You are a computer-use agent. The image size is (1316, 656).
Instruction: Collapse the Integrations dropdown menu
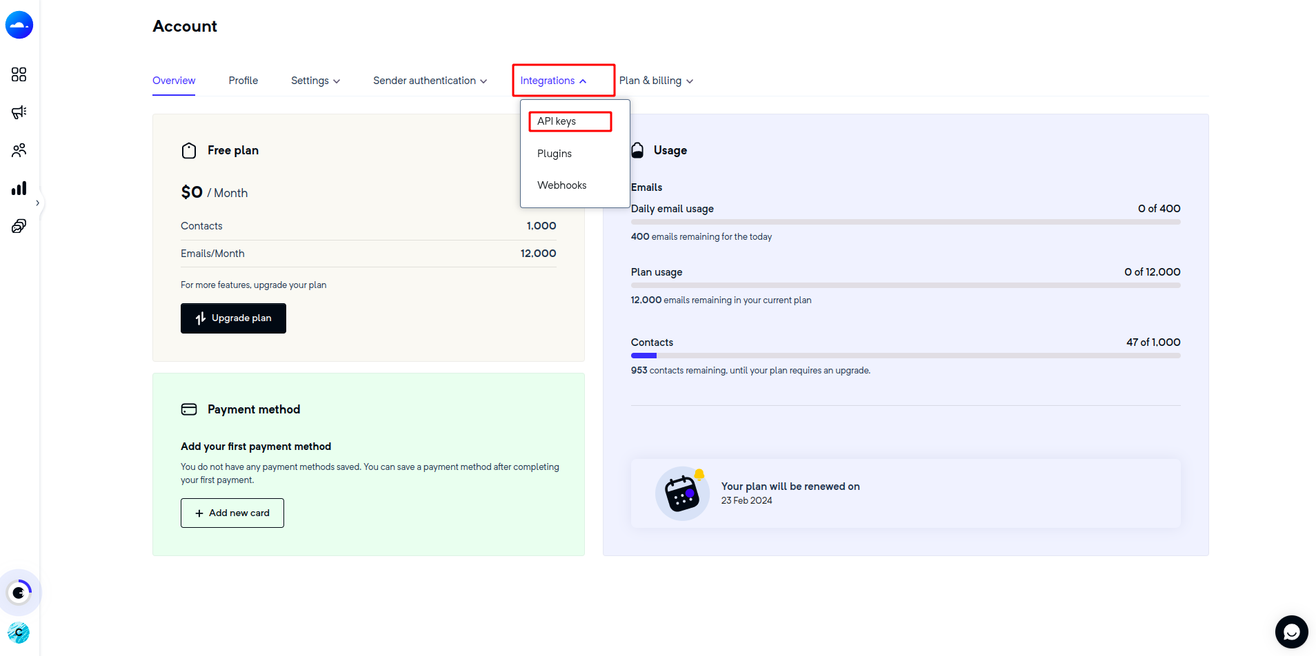pos(553,81)
